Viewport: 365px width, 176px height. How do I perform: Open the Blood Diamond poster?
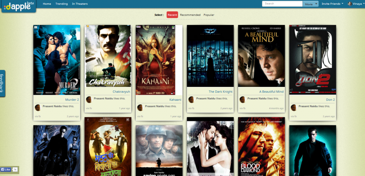(261, 147)
